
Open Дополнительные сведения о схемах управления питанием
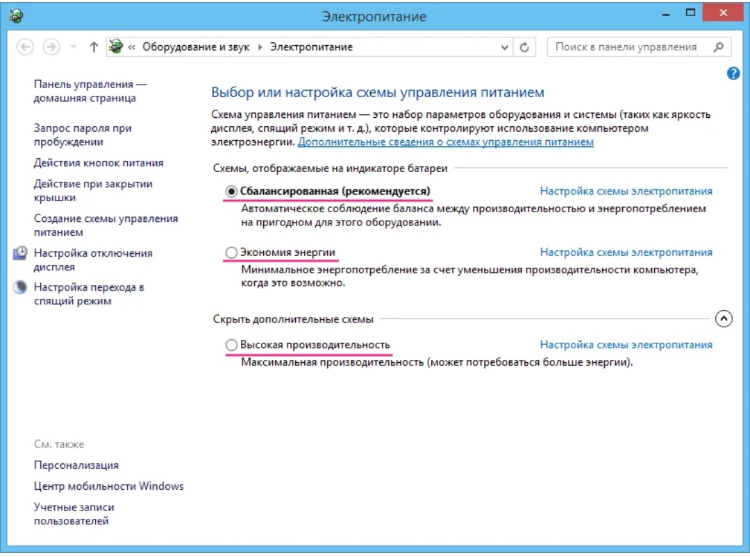[445, 142]
